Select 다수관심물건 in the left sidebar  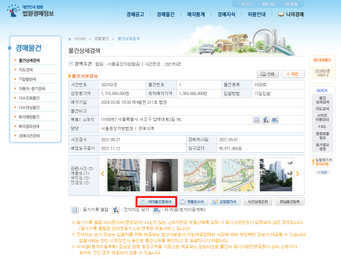29,108
